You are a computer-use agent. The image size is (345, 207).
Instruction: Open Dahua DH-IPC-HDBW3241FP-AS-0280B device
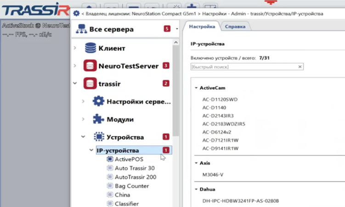(240, 201)
